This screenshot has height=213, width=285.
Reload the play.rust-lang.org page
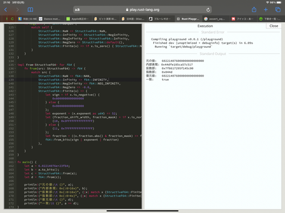click(x=208, y=10)
